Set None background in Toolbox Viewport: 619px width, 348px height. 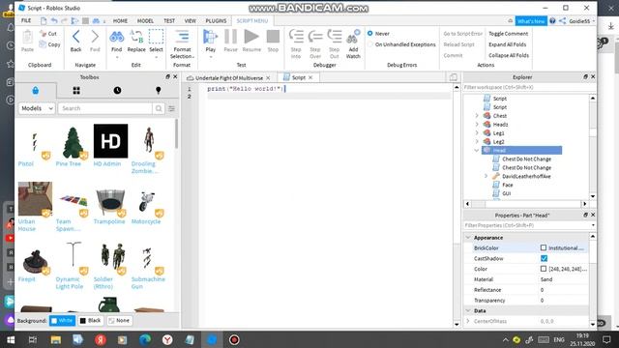point(119,320)
